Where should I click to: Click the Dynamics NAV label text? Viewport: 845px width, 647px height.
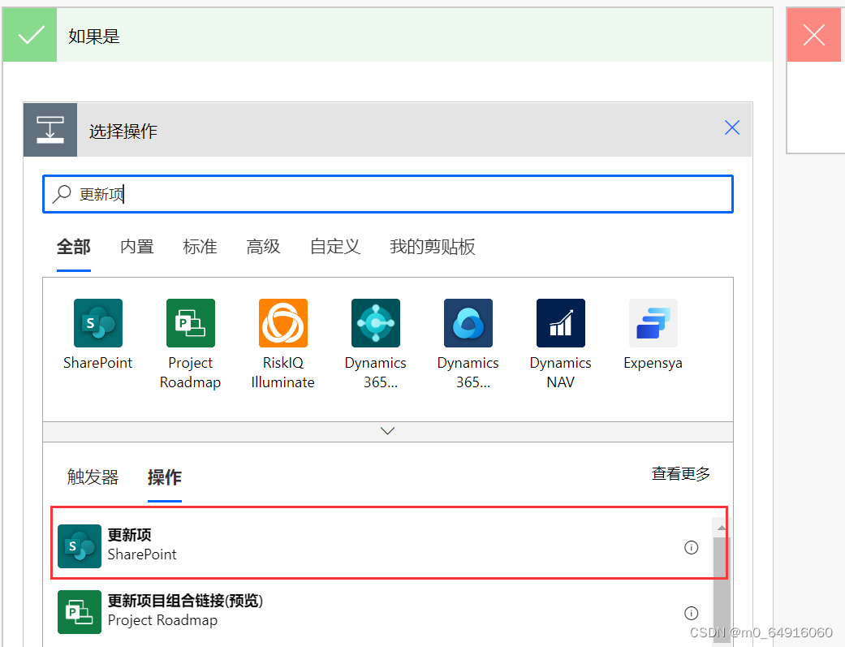point(560,373)
